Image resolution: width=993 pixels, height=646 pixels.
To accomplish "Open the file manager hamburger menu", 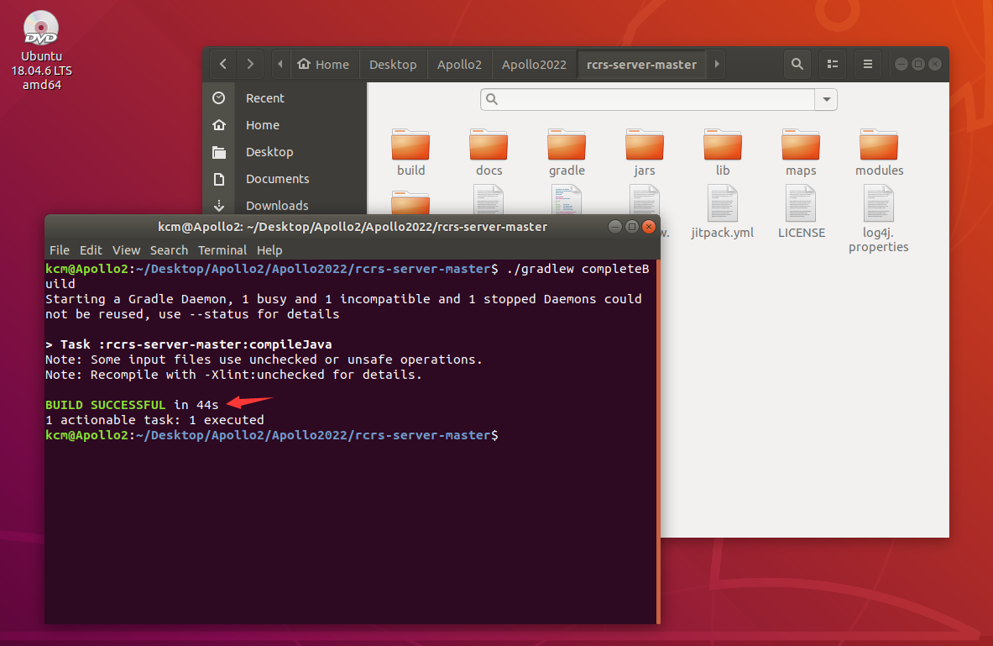I will 868,64.
